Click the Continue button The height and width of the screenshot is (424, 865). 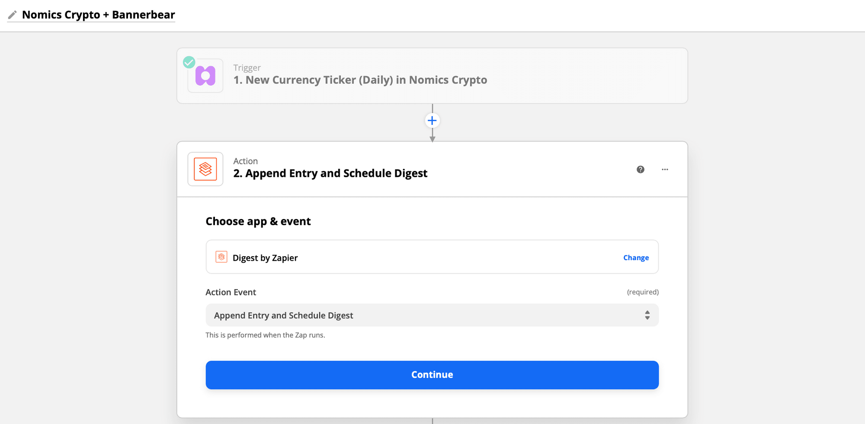pos(432,375)
